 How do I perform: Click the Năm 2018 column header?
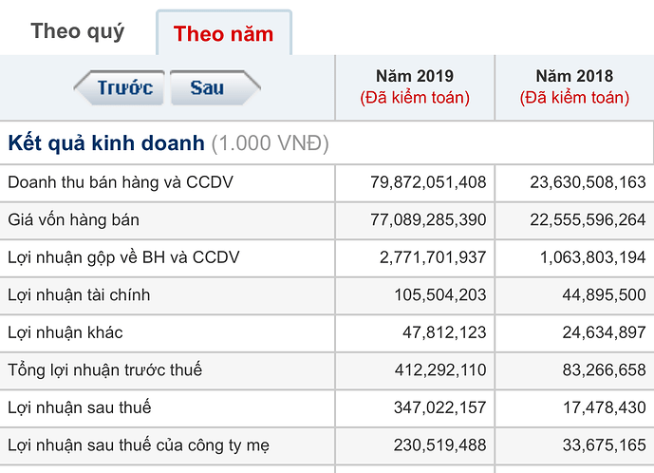pyautogui.click(x=574, y=85)
